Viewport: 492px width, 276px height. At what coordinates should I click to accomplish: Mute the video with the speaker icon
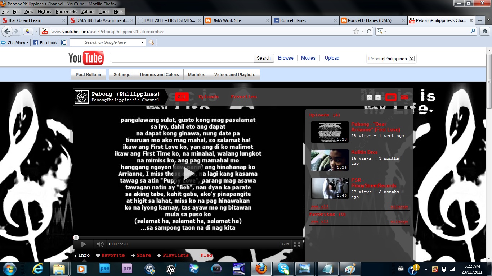tap(100, 244)
